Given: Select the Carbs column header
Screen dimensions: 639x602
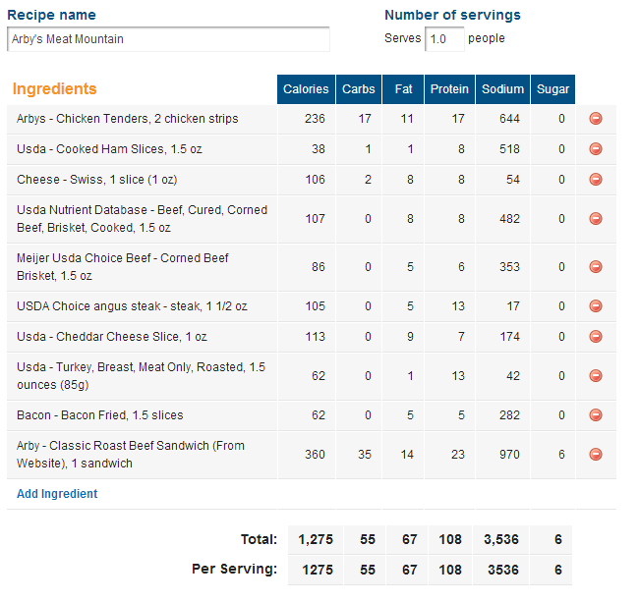Looking at the screenshot, I should (x=359, y=89).
